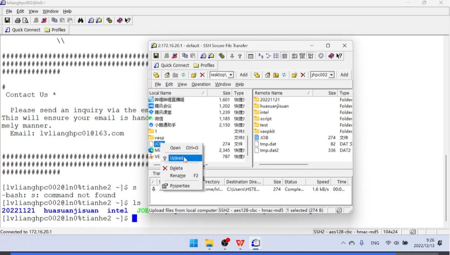This screenshot has height=255, width=450.
Task: Switch to details view mode
Action: pyautogui.click(x=284, y=56)
